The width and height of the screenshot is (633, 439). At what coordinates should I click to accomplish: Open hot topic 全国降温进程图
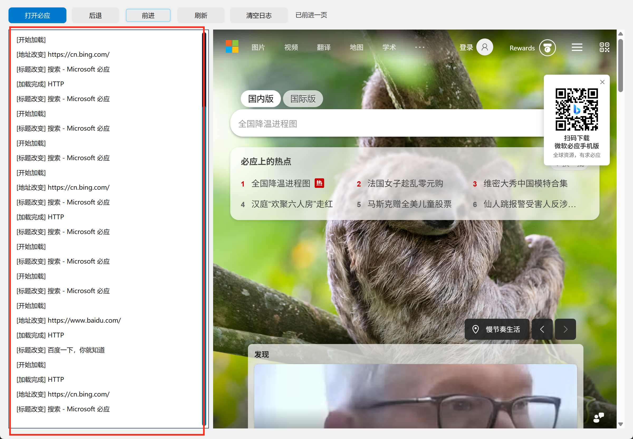tap(281, 183)
